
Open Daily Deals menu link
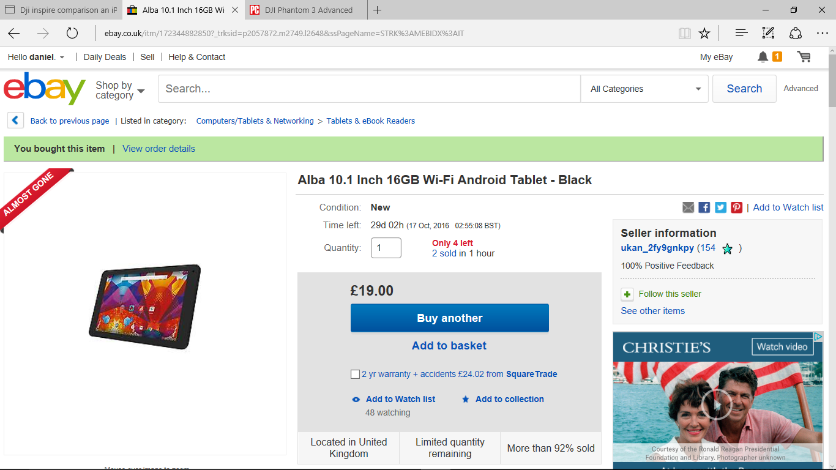coord(105,57)
